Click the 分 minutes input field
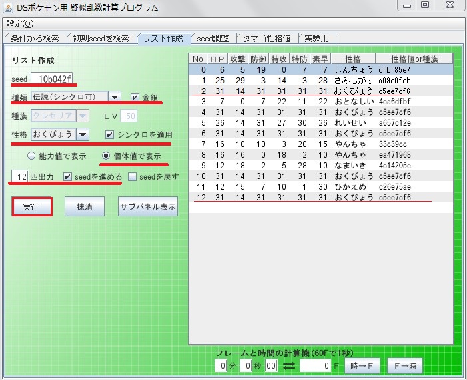Viewport: 467px width, 380px height. pos(221,366)
